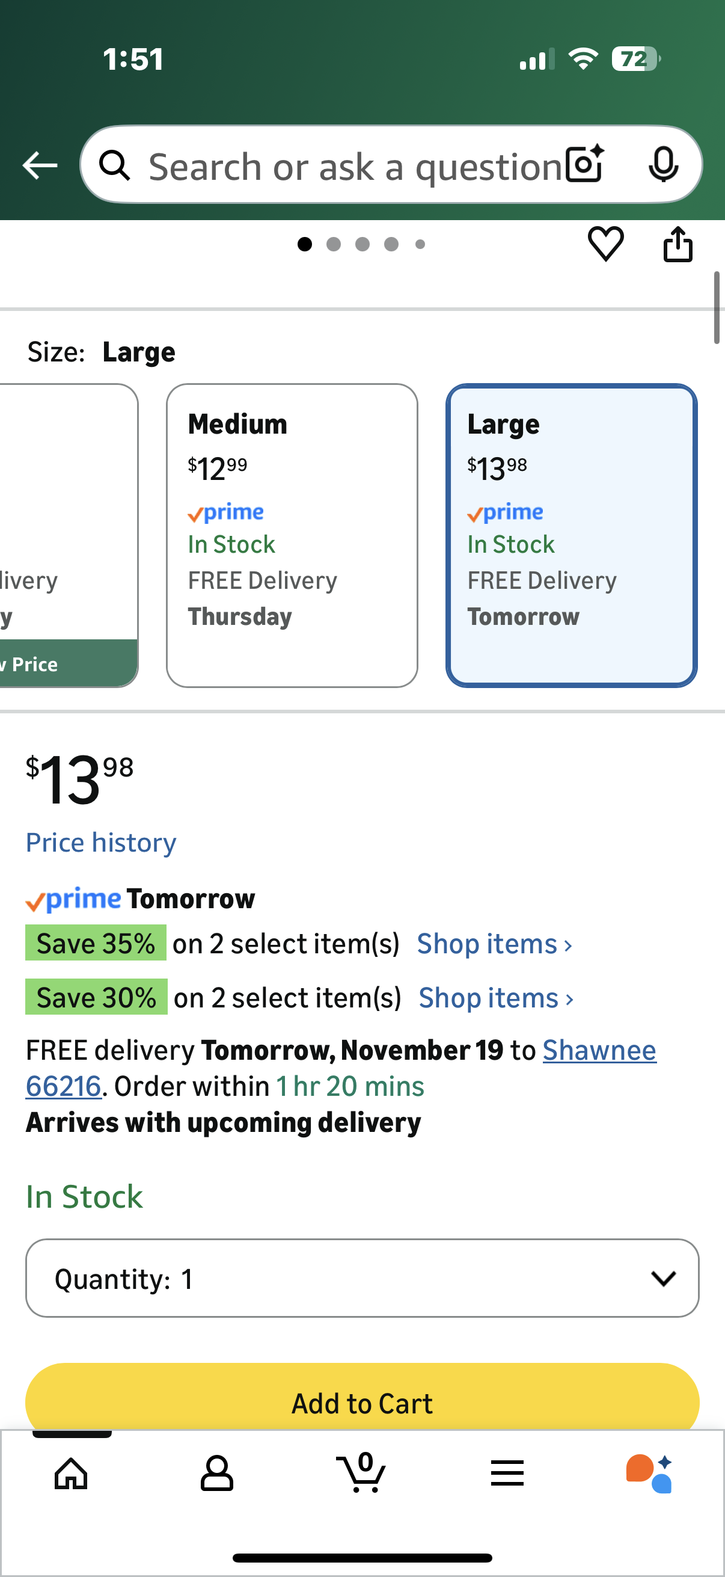
Task: Open the hamburger menu icon
Action: [507, 1473]
